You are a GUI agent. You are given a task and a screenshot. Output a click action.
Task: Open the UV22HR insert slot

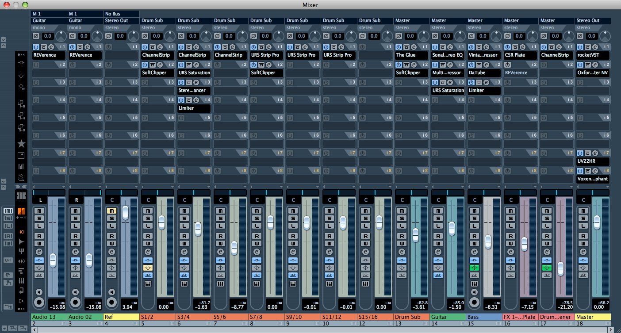pyautogui.click(x=593, y=161)
